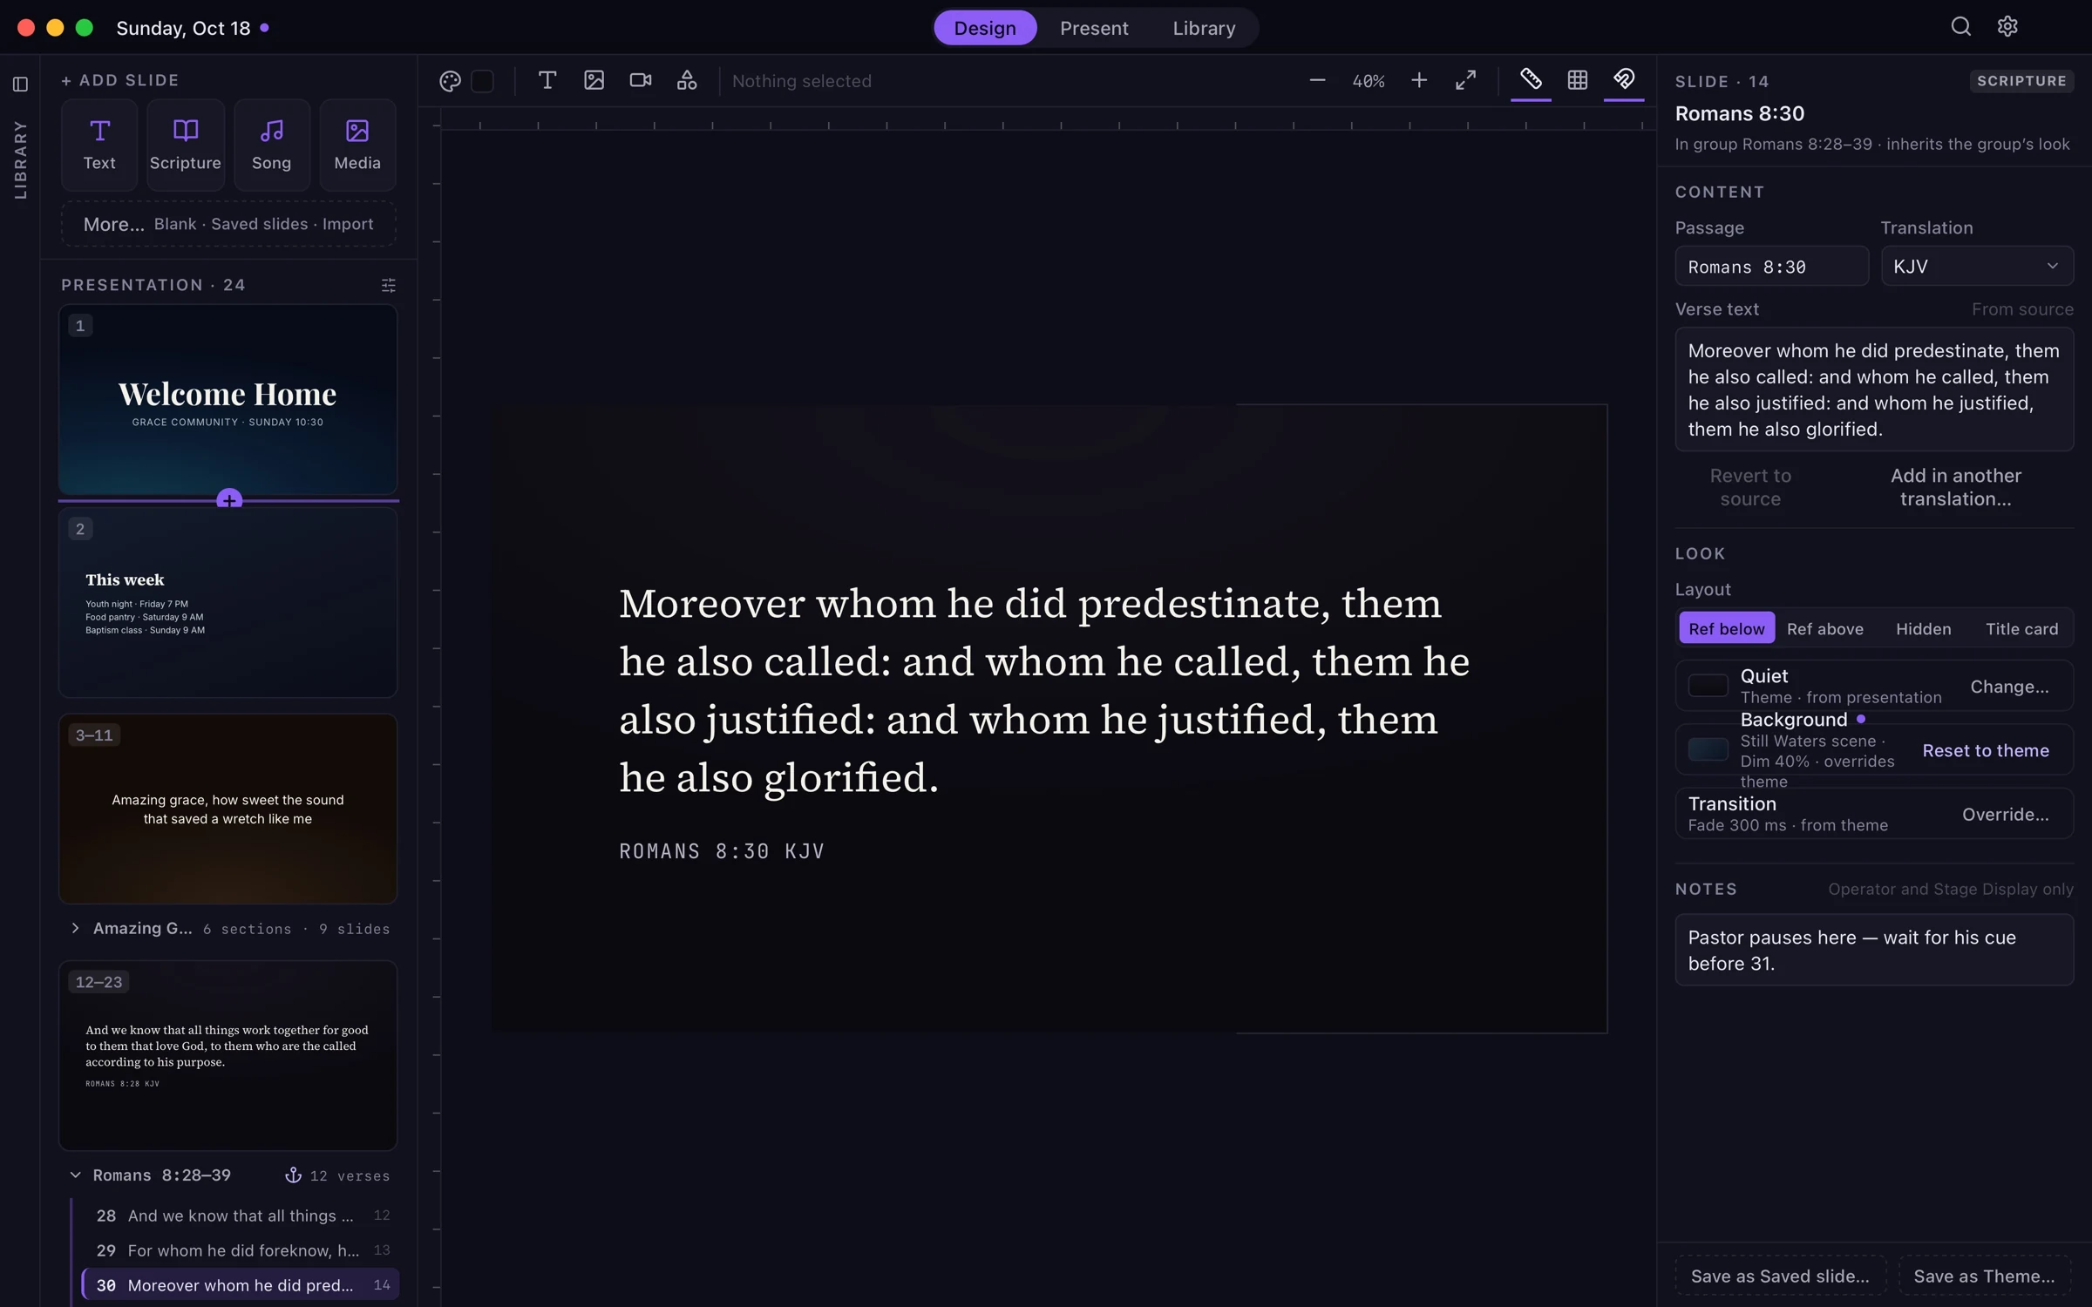Open the transition Override... menu
Image resolution: width=2092 pixels, height=1307 pixels.
[x=2005, y=814]
